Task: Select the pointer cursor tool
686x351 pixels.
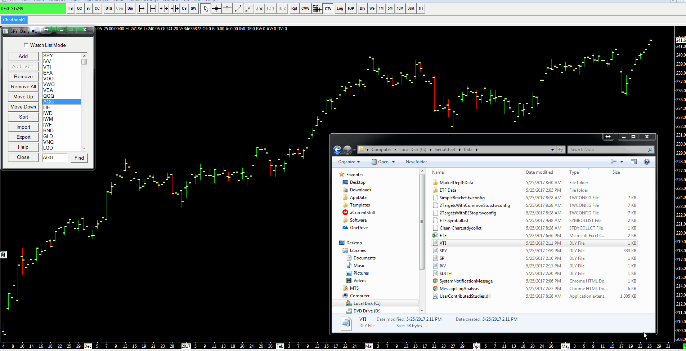Action: (x=206, y=9)
